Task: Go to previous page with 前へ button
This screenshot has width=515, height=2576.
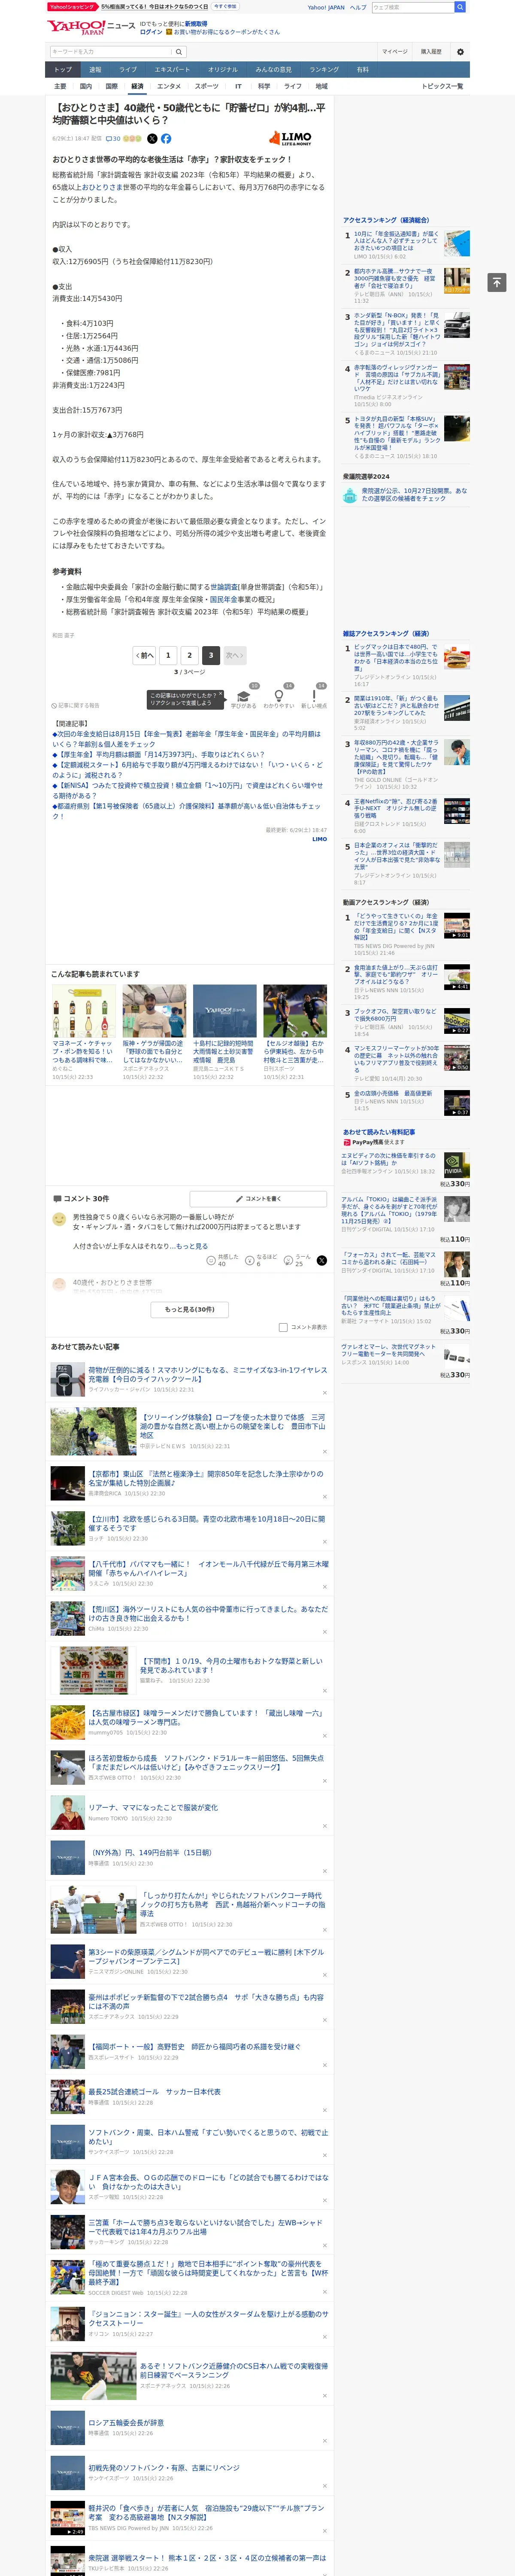Action: pos(144,655)
